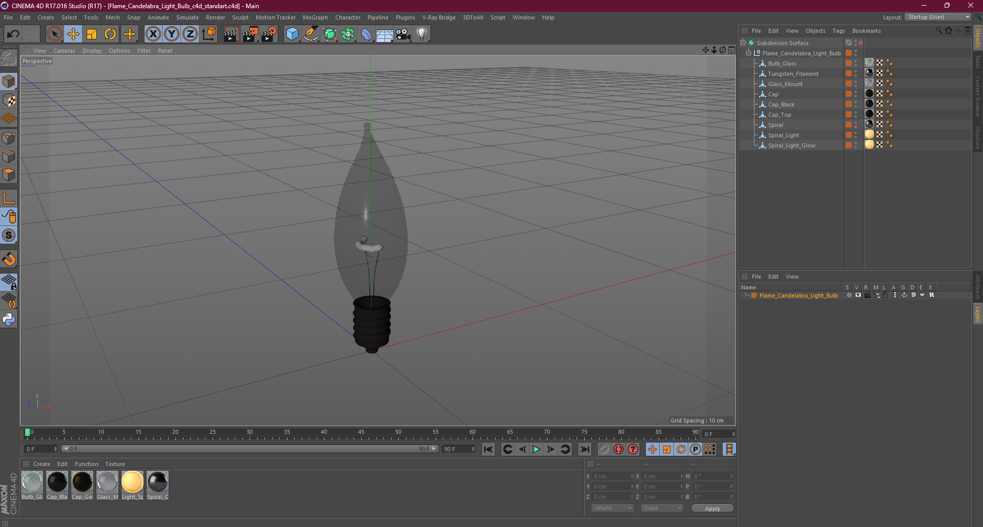This screenshot has height=527, width=983.
Task: Toggle Z axis lock
Action: click(x=190, y=34)
